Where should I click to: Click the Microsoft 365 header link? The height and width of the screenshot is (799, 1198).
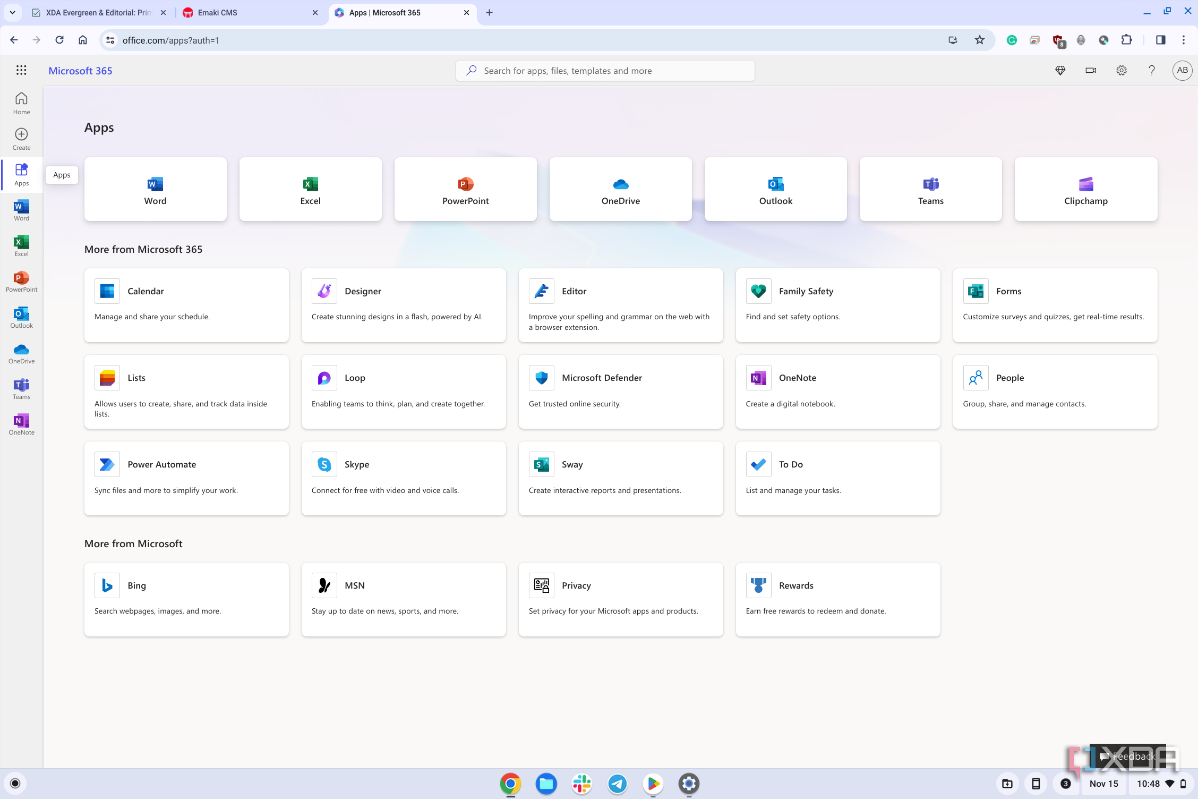pos(80,71)
